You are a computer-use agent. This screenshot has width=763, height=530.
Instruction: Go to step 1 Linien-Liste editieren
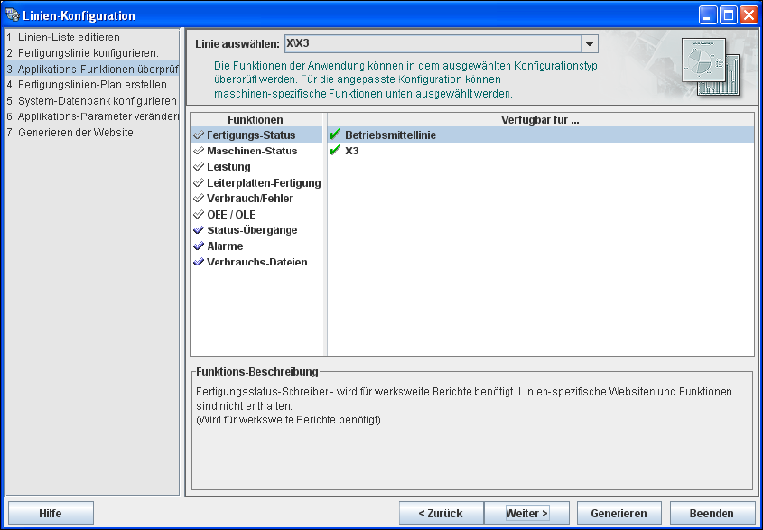click(x=63, y=37)
